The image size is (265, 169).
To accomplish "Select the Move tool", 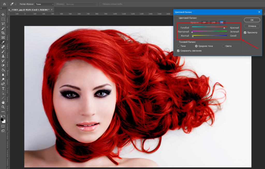I will click(3, 14).
